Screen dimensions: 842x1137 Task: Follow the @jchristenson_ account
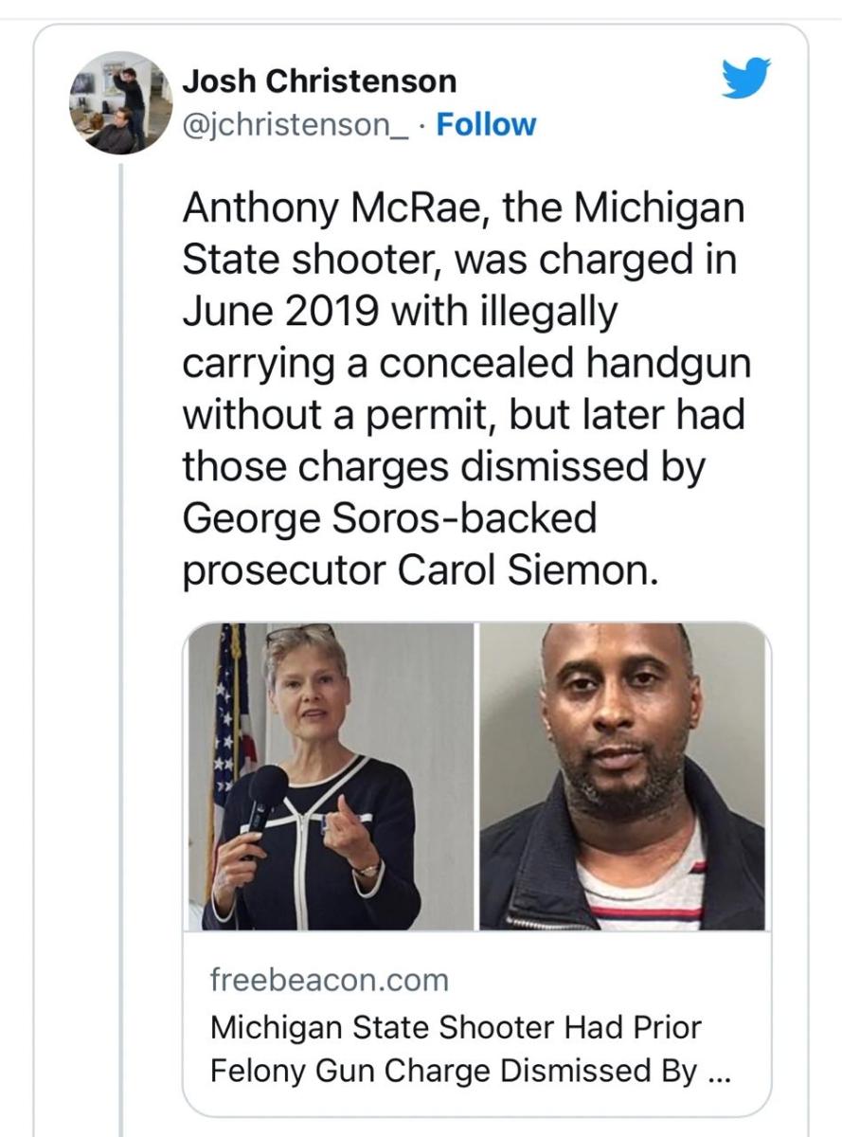click(485, 125)
